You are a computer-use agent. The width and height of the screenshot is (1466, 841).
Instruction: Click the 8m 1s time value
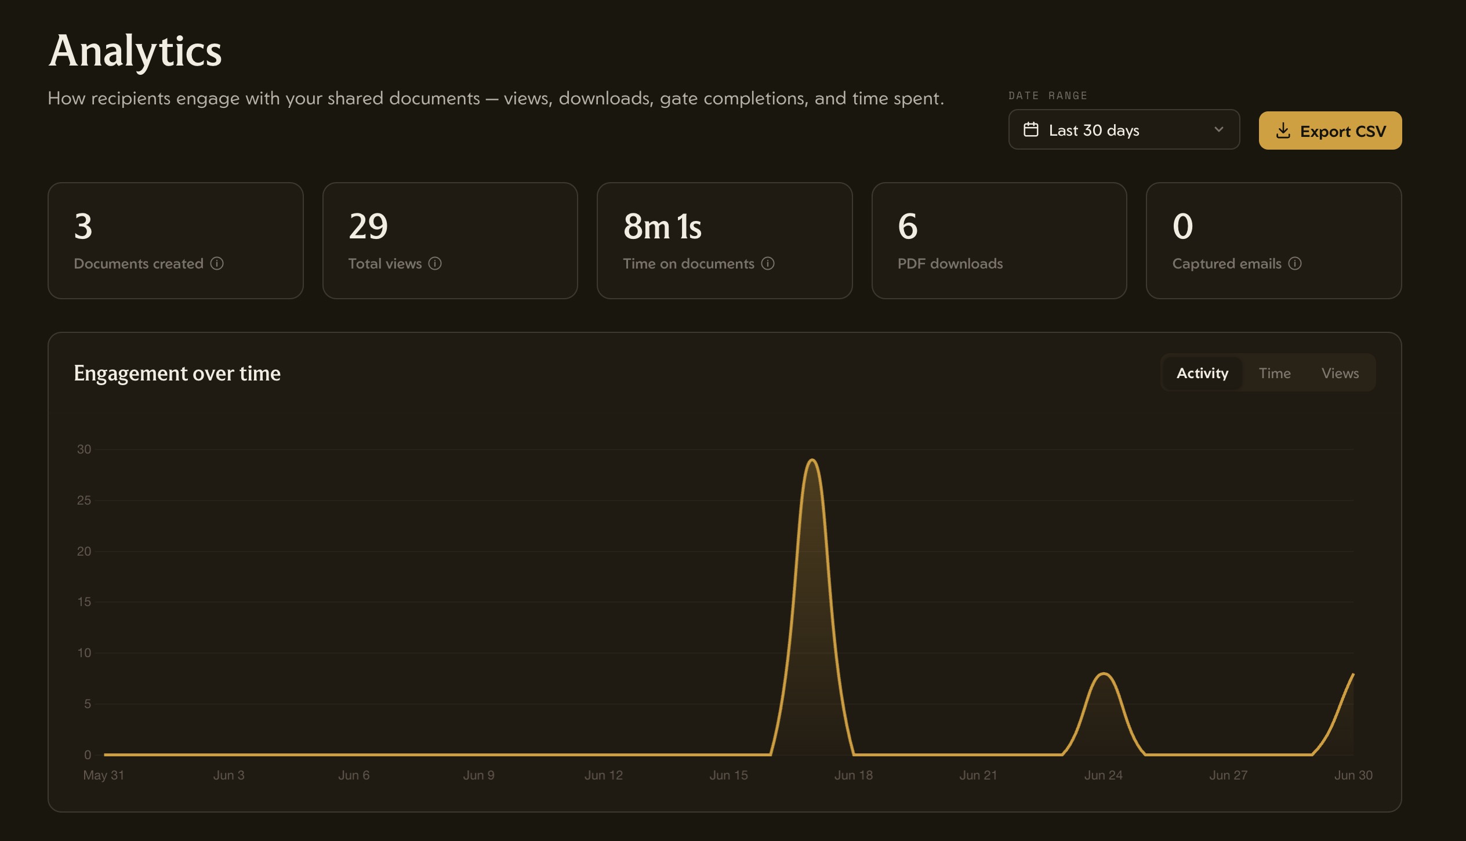662,226
